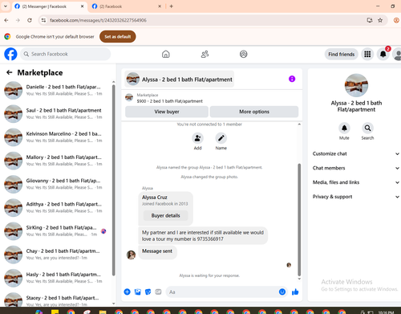401x314 pixels.
Task: Open the Facebook menu grid icon
Action: click(x=367, y=54)
